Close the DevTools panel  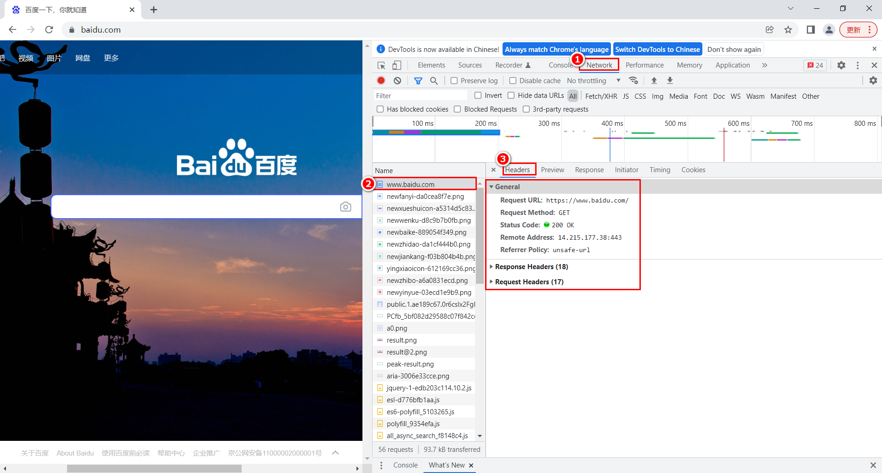[x=874, y=65]
